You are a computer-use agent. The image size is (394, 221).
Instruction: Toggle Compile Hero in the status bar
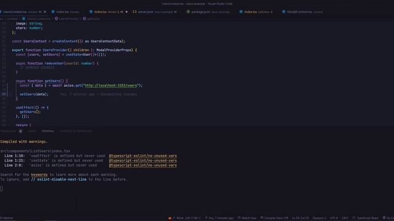click(x=274, y=218)
